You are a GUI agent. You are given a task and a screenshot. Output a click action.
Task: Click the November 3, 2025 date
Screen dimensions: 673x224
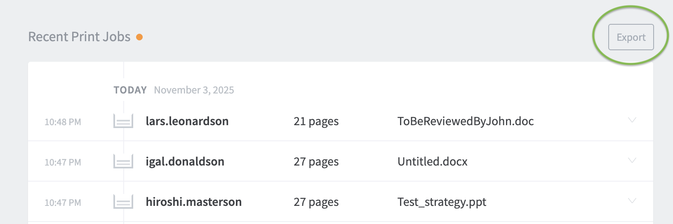point(194,90)
